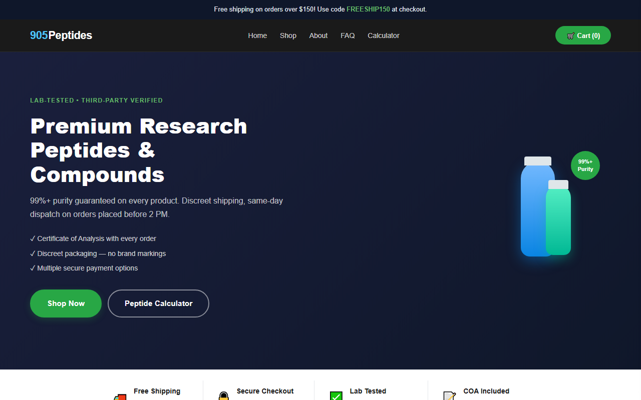Click the Lab Tested feature label
641x400 pixels.
368,391
